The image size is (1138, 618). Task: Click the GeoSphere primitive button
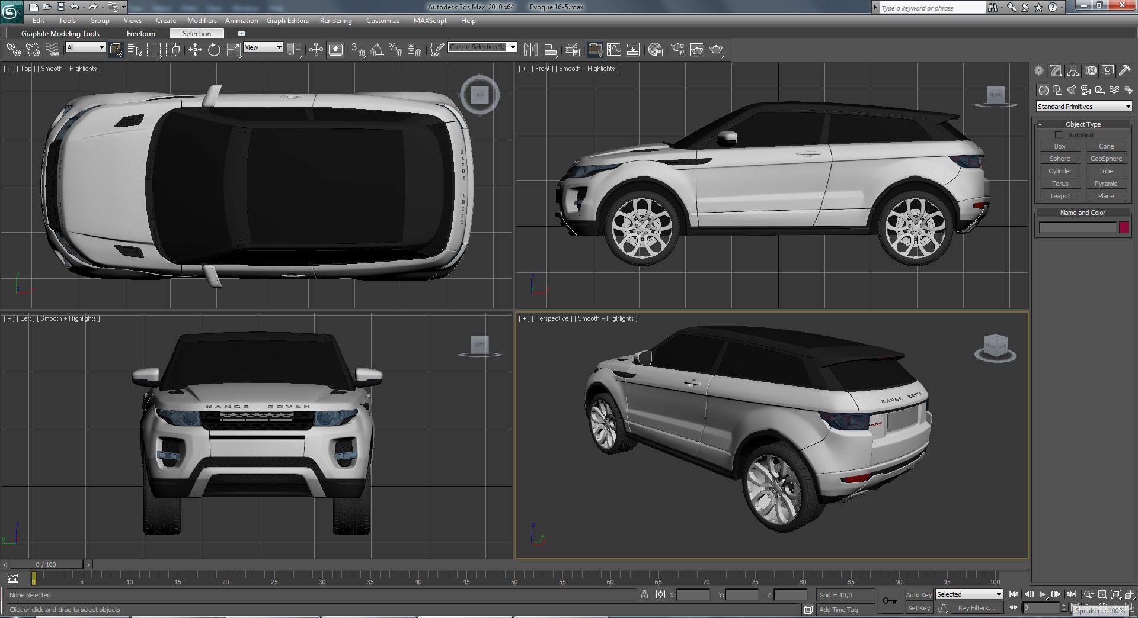1106,159
